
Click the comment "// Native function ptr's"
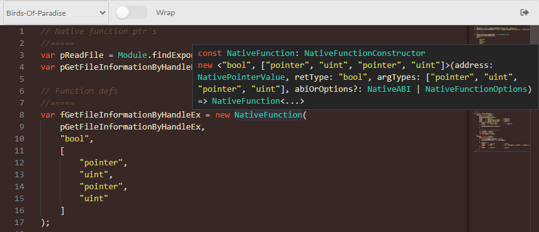[99, 31]
